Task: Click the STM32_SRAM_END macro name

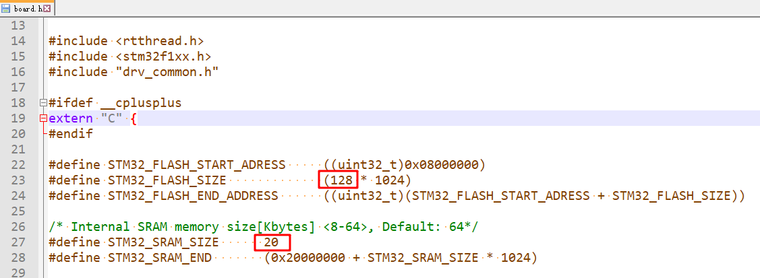Action: 160,258
